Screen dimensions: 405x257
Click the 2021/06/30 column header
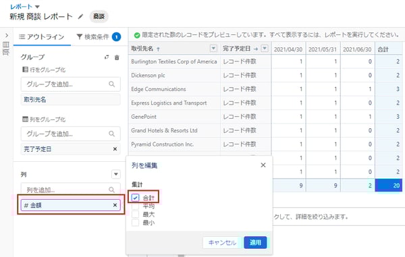tap(357, 49)
